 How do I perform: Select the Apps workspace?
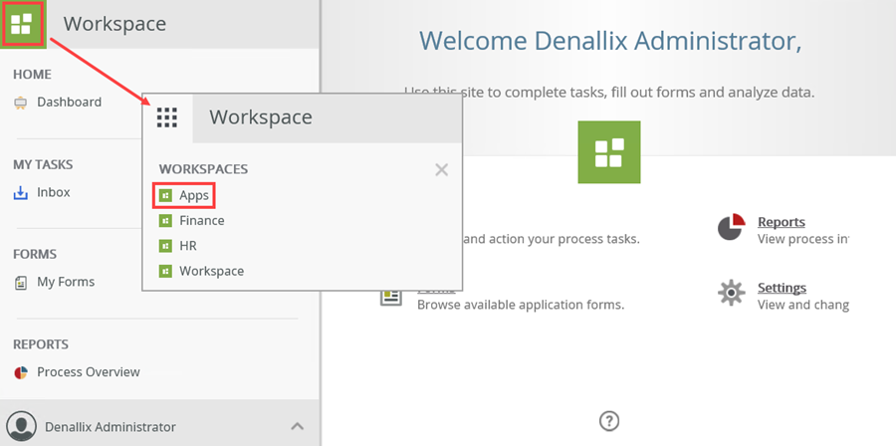point(193,196)
